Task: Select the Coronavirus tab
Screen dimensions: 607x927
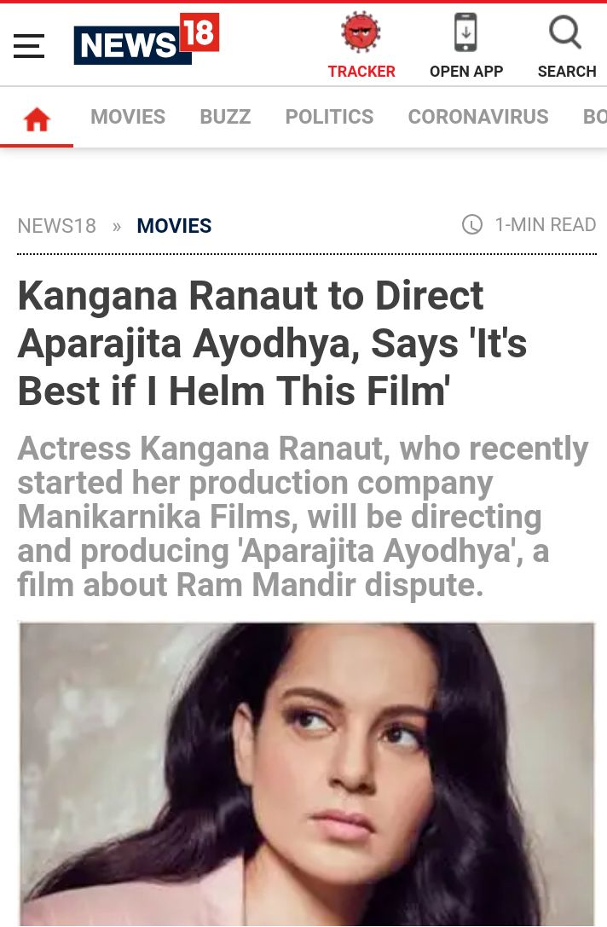Action: tap(478, 117)
